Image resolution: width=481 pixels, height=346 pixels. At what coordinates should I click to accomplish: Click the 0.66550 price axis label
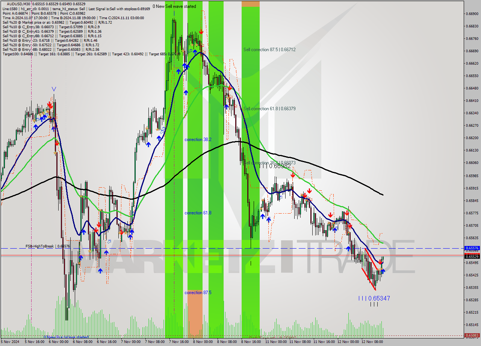pos(472,76)
